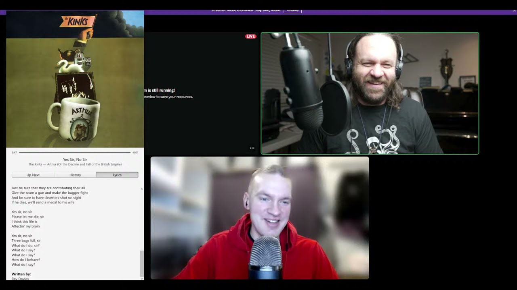Click lyric 'And be sure to have deserters shot'

point(46,197)
